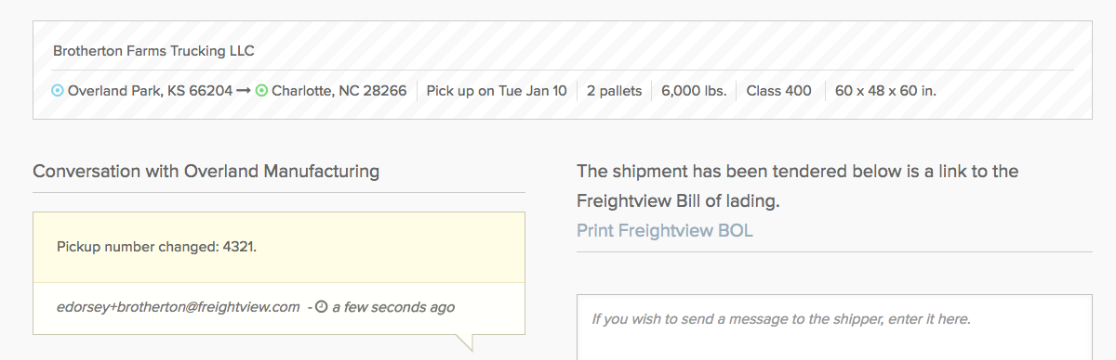Click the Class 400 freight class
This screenshot has width=1116, height=360.
778,91
